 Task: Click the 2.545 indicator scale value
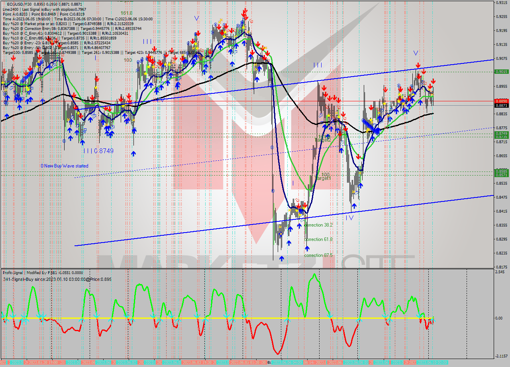[x=500, y=272]
